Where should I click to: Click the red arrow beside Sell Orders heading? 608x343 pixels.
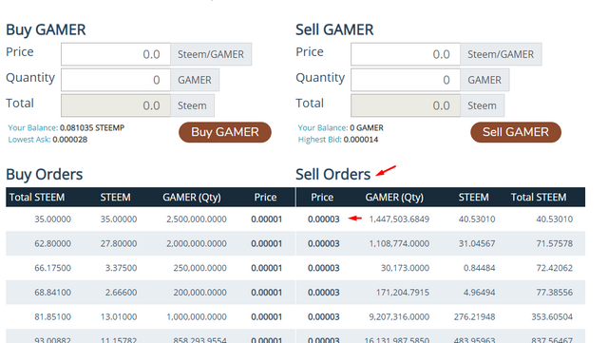pyautogui.click(x=386, y=171)
